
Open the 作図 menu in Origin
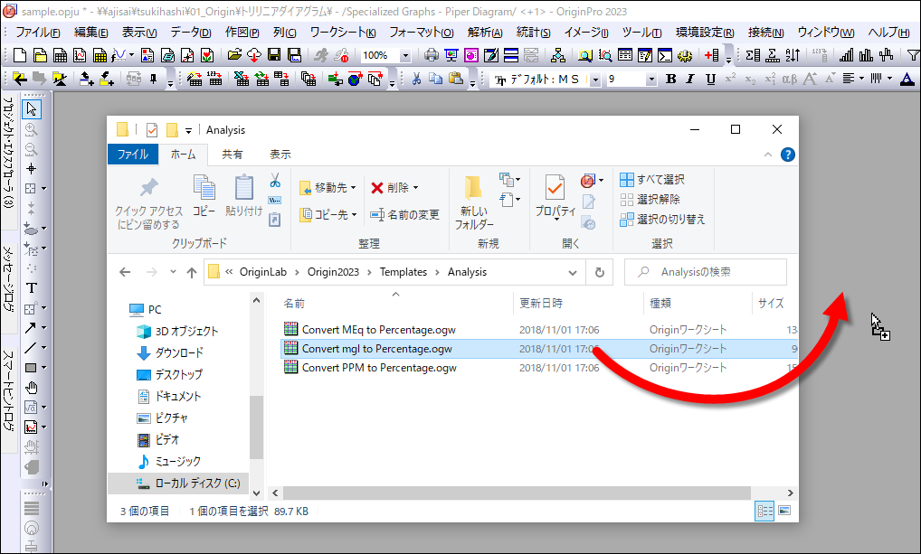(242, 33)
